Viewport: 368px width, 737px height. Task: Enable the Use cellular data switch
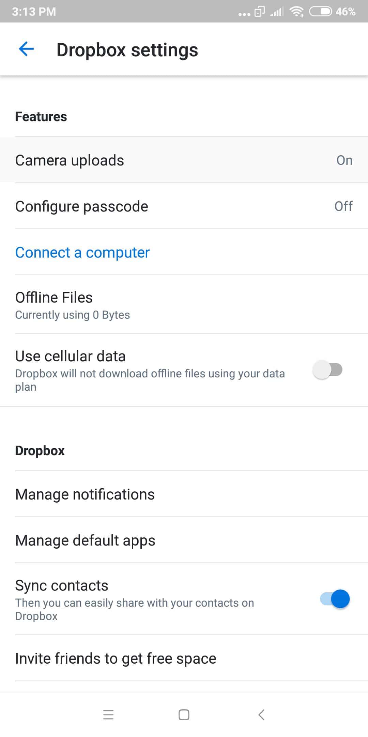[x=327, y=370]
